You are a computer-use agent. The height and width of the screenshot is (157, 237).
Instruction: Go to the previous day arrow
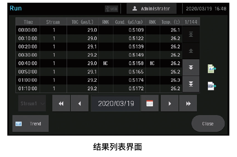pyautogui.click(x=79, y=103)
